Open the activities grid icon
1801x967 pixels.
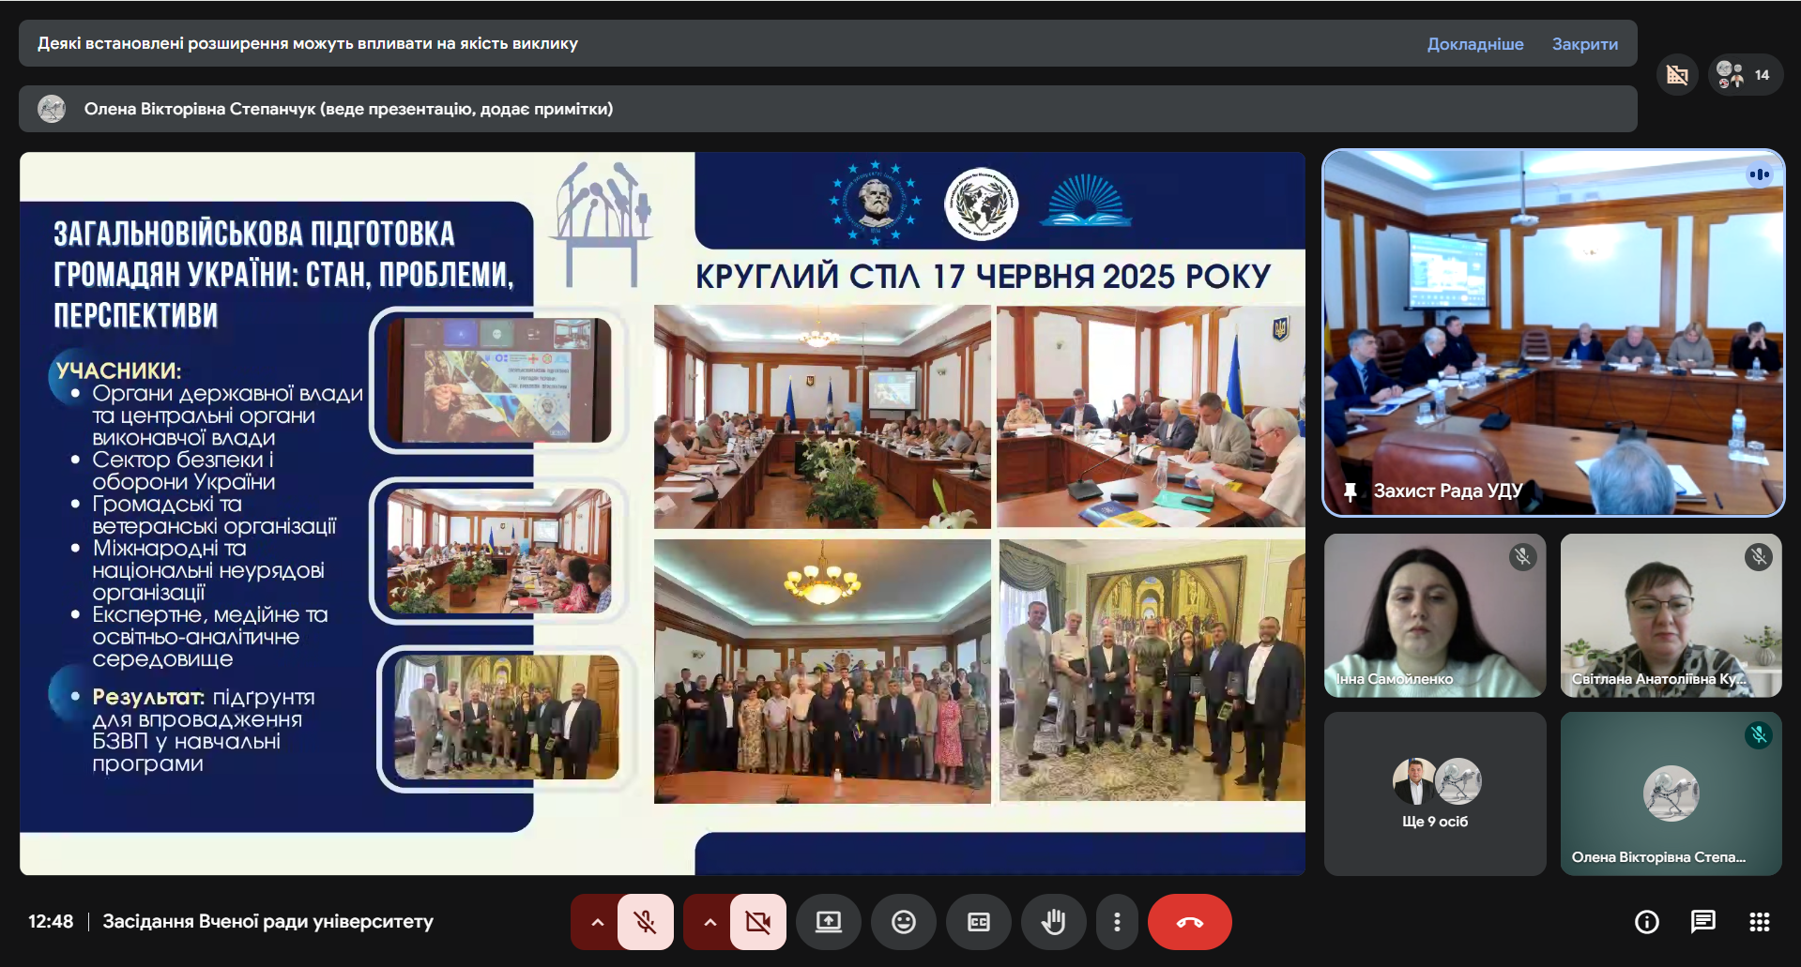click(x=1759, y=922)
